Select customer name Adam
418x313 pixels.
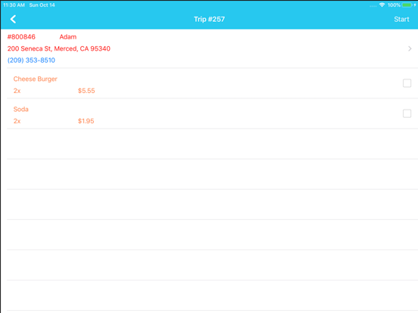click(x=68, y=37)
